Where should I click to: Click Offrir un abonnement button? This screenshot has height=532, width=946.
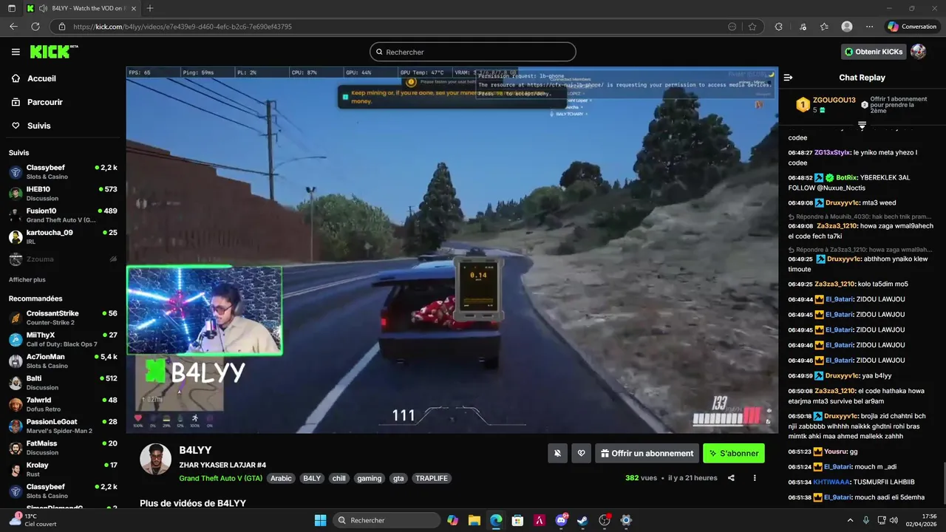point(647,454)
